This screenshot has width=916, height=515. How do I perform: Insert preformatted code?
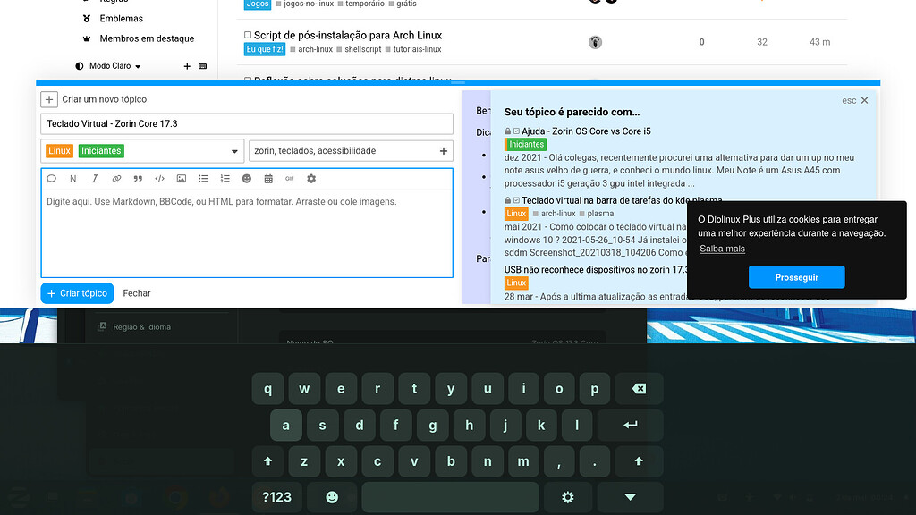(x=159, y=179)
